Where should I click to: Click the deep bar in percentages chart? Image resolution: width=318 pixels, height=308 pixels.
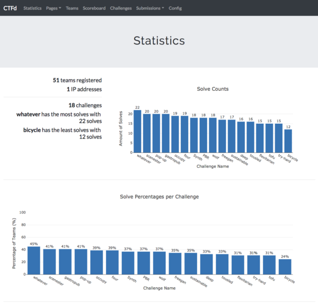tap(207, 264)
